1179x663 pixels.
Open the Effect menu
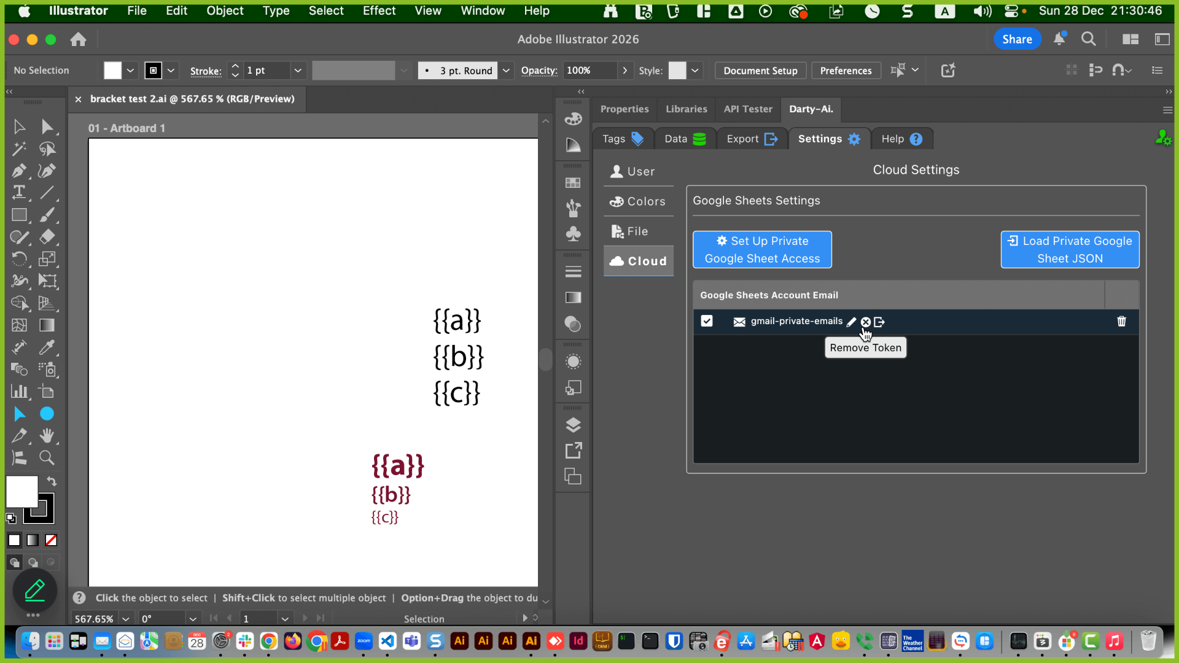point(379,10)
